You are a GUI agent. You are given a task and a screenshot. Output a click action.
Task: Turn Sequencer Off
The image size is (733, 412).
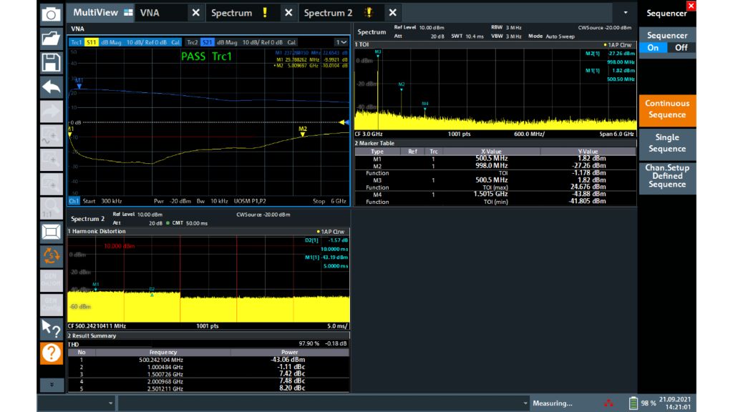pos(681,47)
